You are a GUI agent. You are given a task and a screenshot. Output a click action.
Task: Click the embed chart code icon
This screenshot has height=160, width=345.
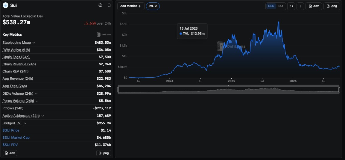[291, 6]
